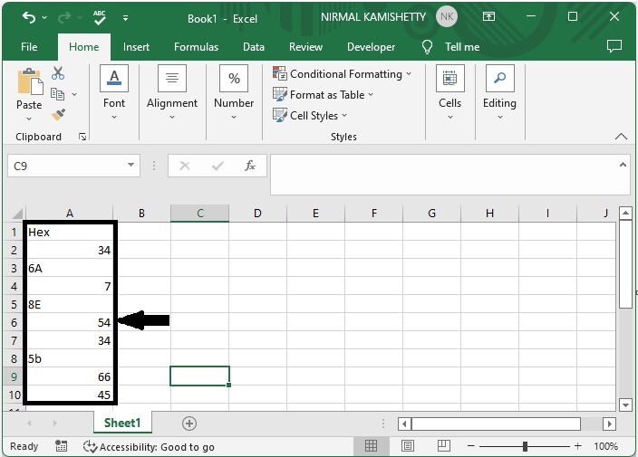Click the Name Box showing C9
Image resolution: width=638 pixels, height=457 pixels.
click(67, 166)
